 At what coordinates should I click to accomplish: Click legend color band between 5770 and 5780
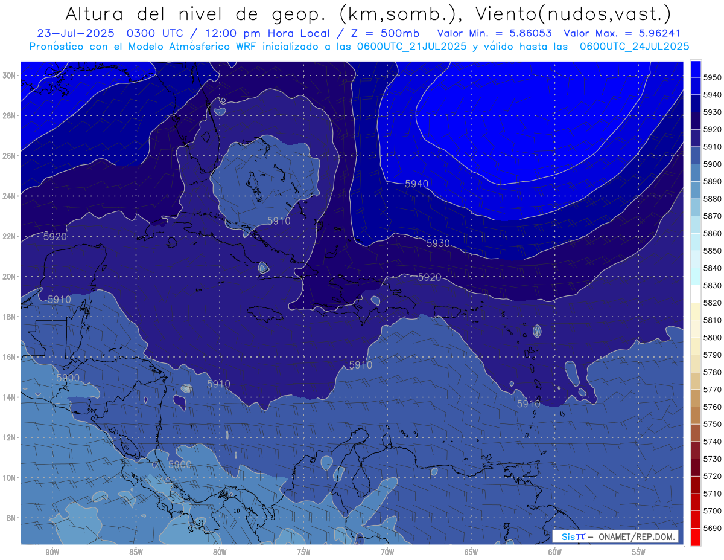pyautogui.click(x=696, y=381)
